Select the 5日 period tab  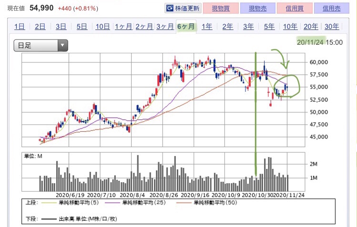[x=82, y=27]
